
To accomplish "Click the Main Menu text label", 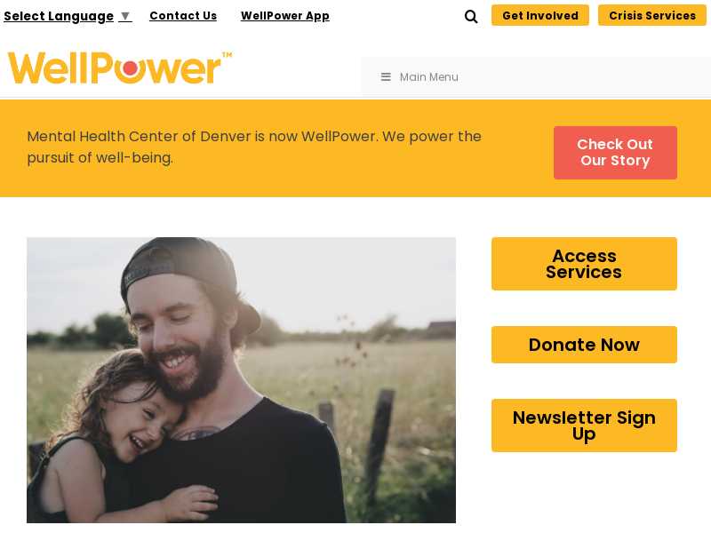I will click(x=428, y=77).
